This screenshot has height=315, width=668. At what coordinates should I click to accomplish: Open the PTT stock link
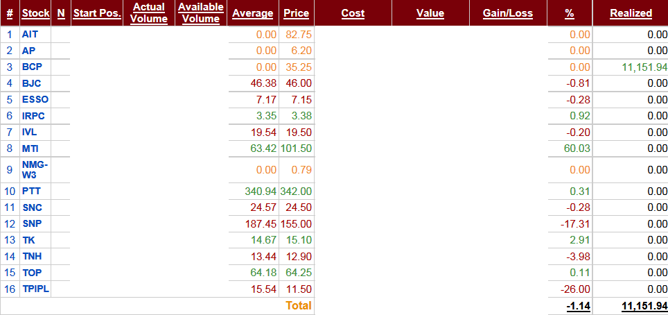(x=31, y=191)
